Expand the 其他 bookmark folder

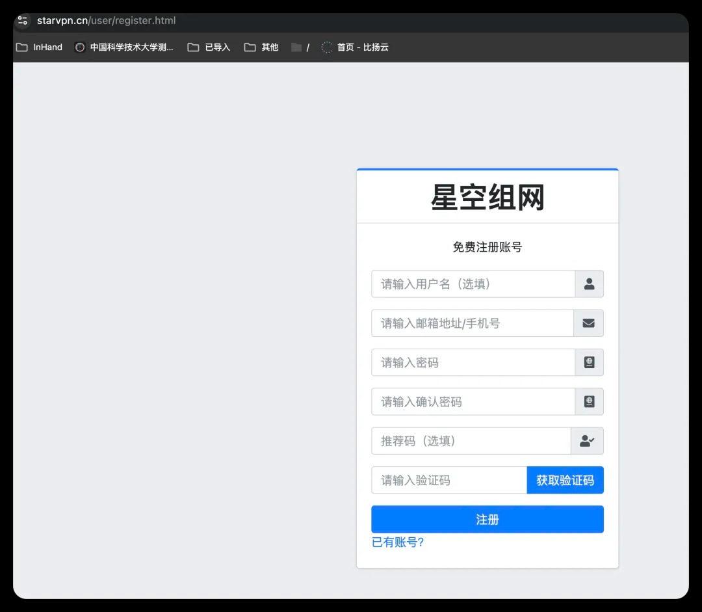pos(261,47)
